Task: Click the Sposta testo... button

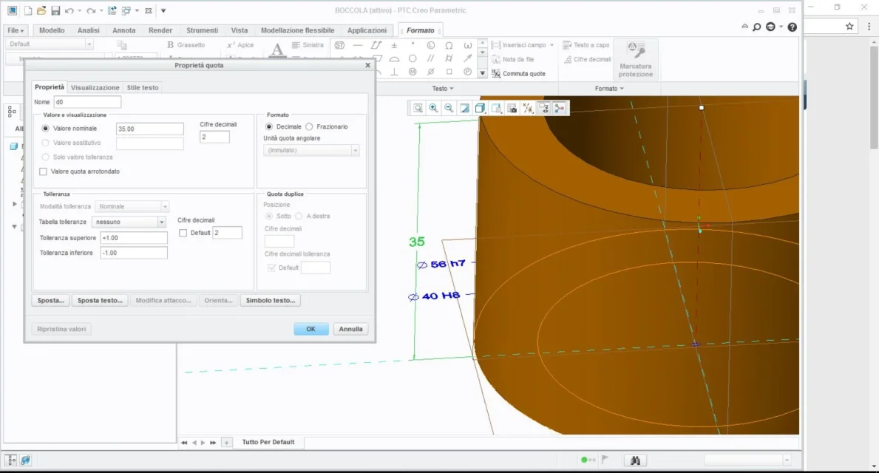Action: coord(100,300)
